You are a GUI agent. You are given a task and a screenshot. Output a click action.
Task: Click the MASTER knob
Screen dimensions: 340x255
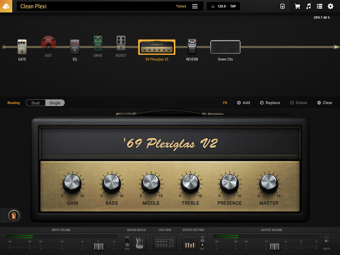(x=269, y=183)
